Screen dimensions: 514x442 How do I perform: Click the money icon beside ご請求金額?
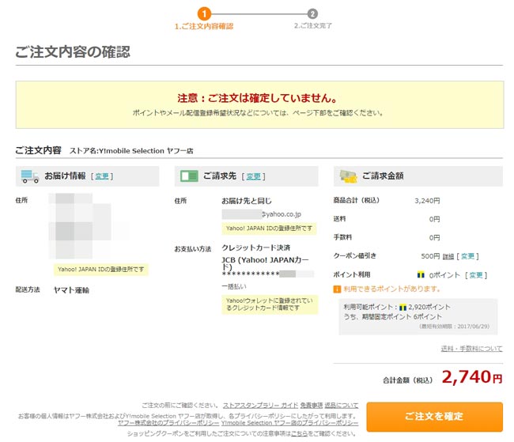(349, 176)
